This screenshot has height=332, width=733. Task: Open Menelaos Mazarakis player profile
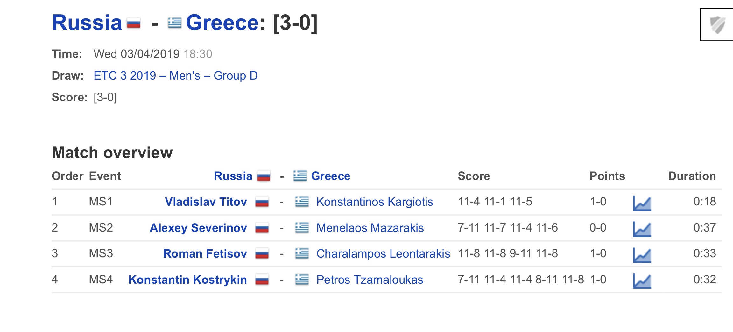(x=370, y=228)
